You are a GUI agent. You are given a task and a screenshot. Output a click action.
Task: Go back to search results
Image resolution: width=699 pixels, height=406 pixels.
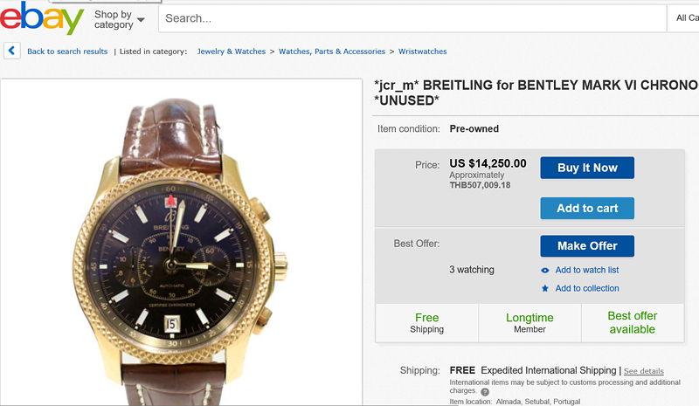(67, 52)
